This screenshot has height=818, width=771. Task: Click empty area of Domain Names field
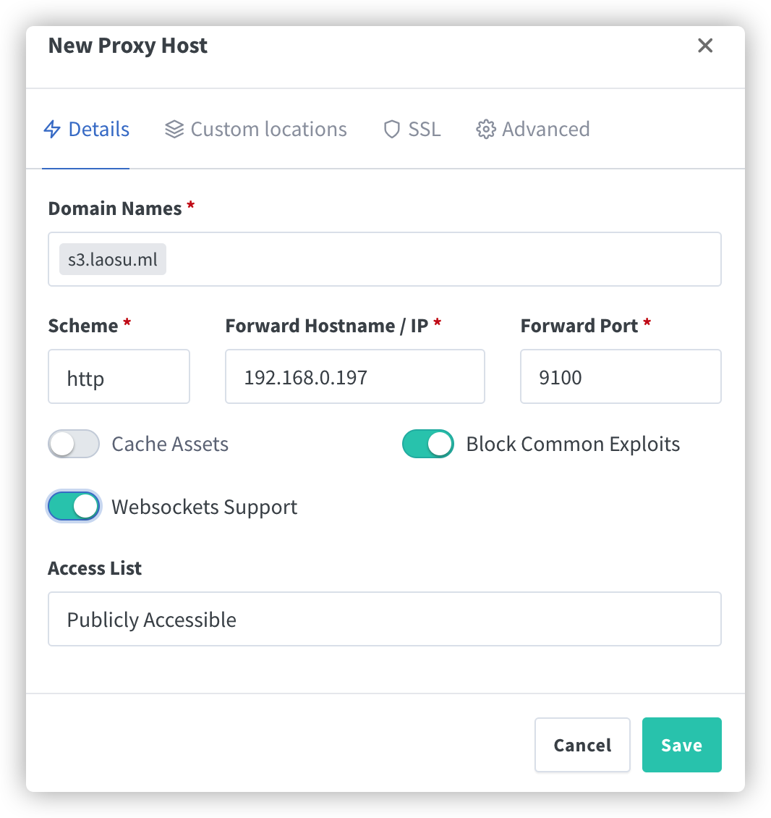coord(443,259)
